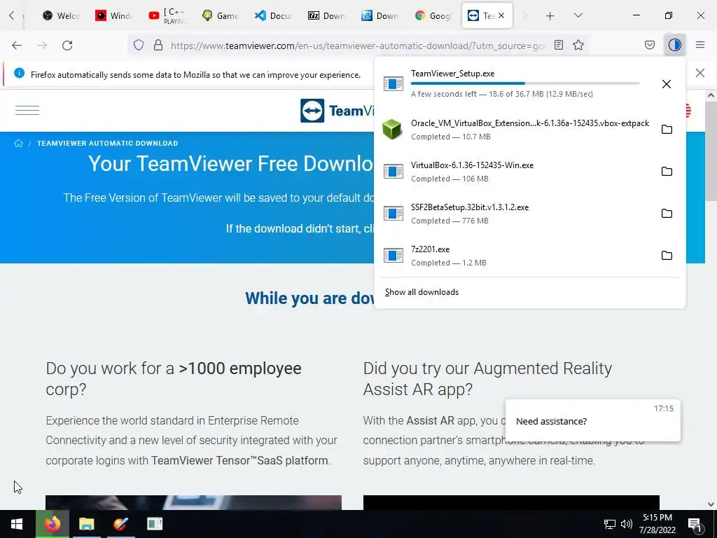Switch to the YouTube C++ tab

(167, 15)
